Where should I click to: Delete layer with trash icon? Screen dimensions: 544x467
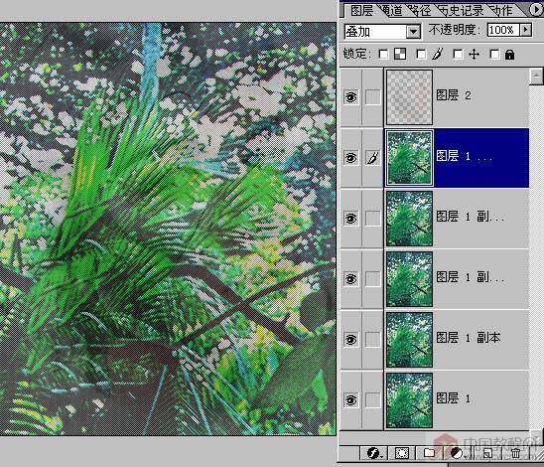point(515,453)
